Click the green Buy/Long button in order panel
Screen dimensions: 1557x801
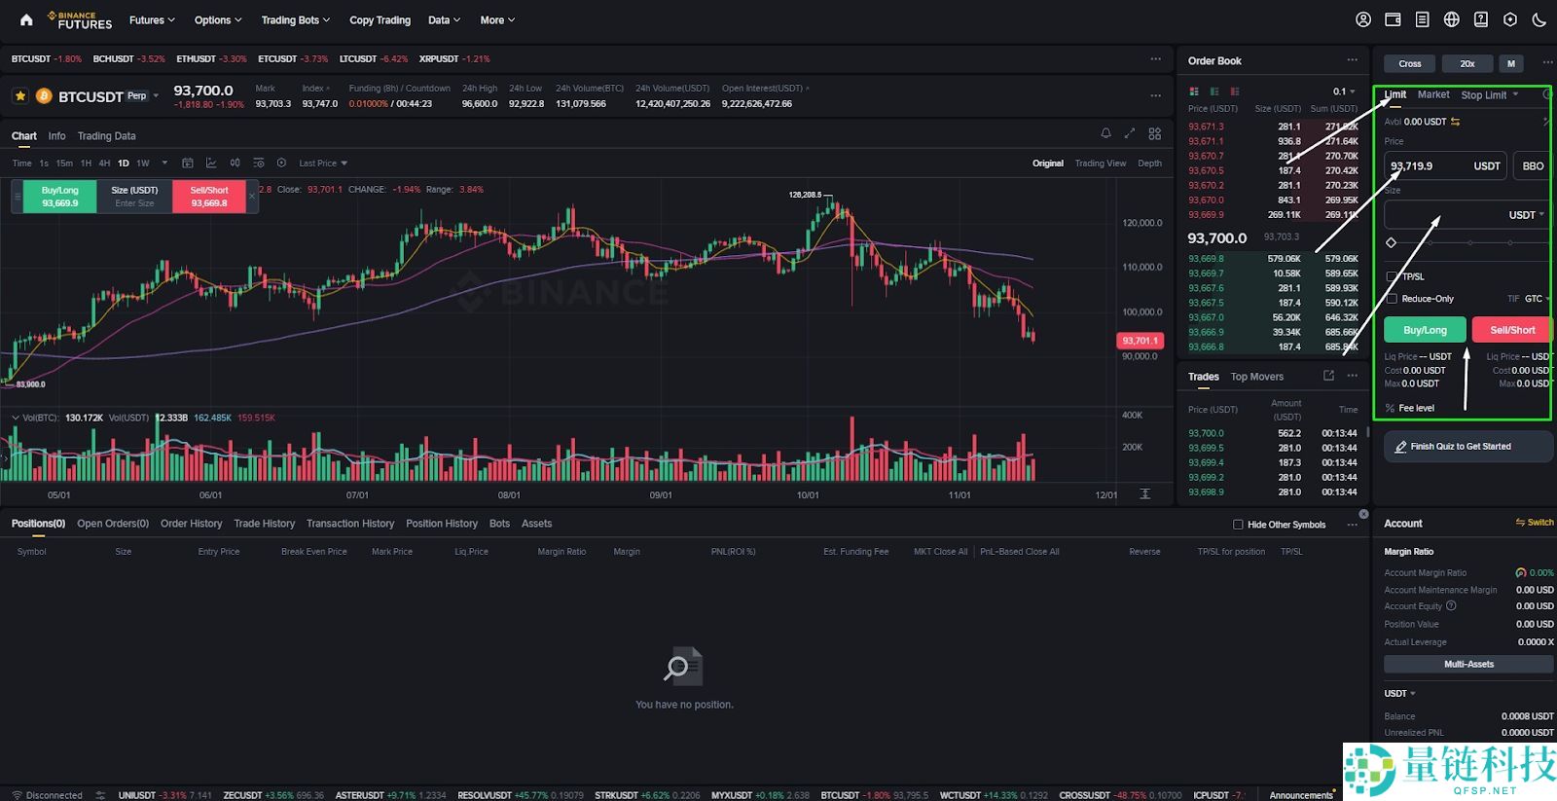[1425, 330]
